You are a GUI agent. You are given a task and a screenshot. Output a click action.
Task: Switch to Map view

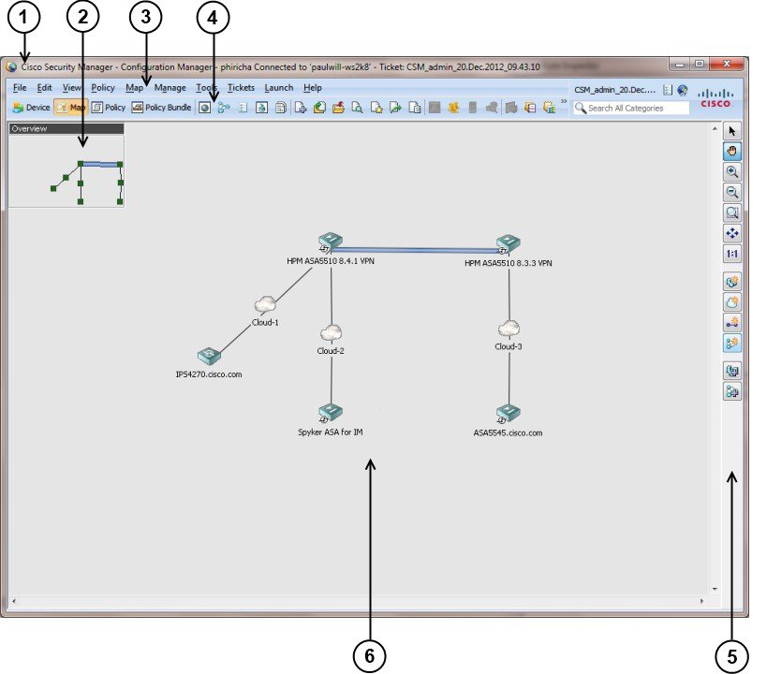[70, 108]
